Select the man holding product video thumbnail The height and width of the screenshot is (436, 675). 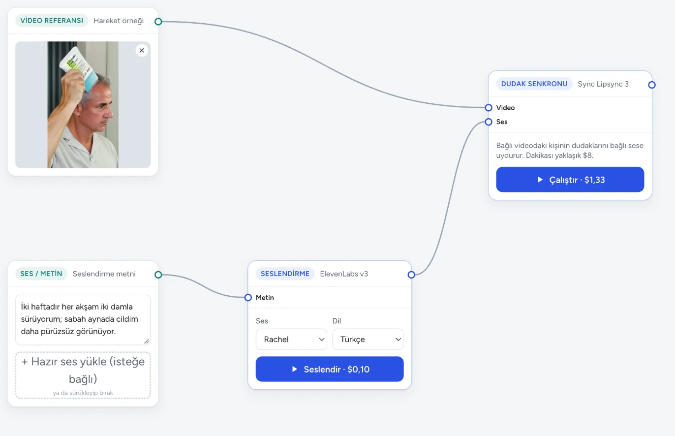click(83, 105)
